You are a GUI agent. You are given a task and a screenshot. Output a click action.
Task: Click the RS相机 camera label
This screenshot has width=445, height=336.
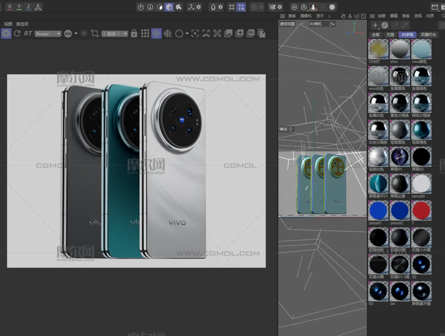pos(316,24)
